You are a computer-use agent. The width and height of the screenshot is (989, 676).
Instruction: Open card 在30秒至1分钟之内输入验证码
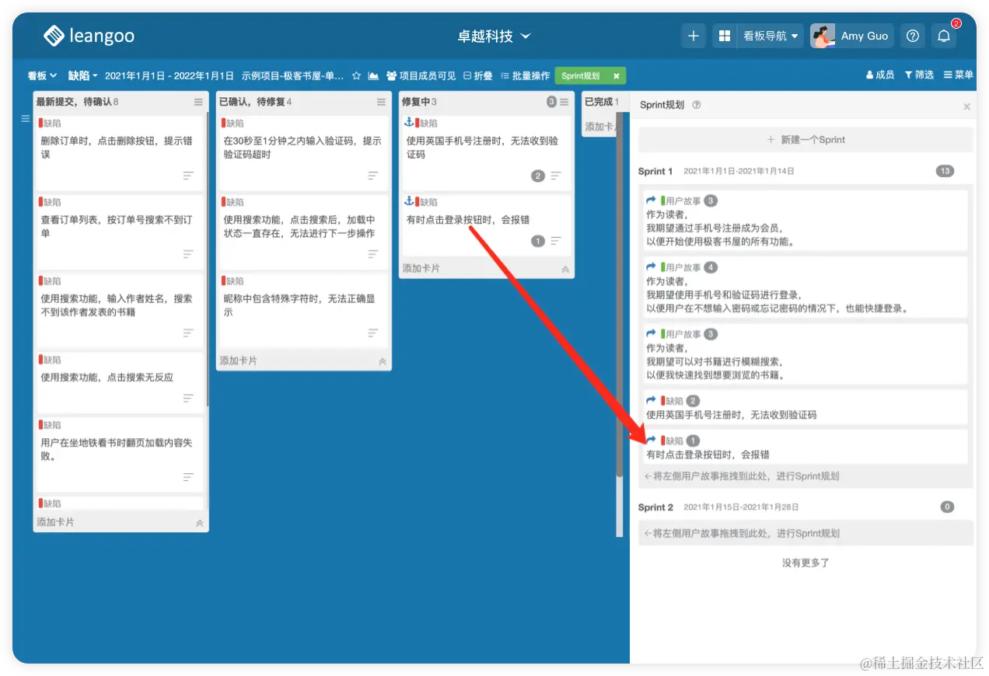302,153
